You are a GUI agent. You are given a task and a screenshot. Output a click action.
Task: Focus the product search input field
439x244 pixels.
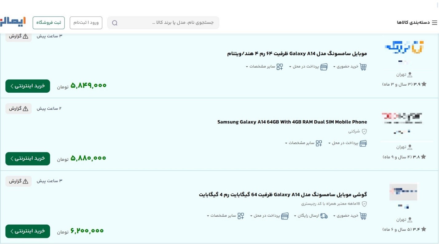[x=168, y=23]
